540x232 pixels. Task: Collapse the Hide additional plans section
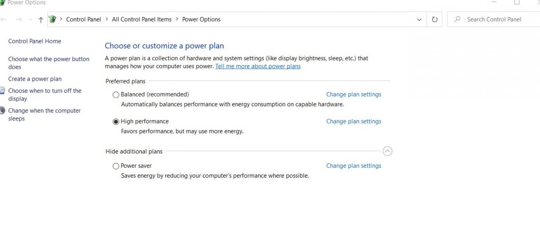tap(387, 151)
